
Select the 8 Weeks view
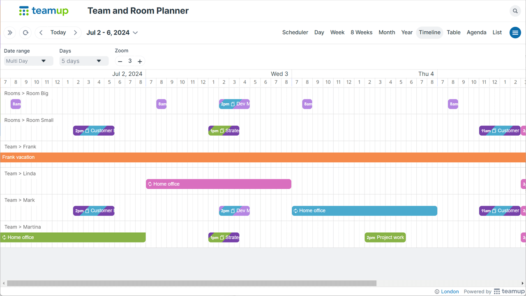361,32
